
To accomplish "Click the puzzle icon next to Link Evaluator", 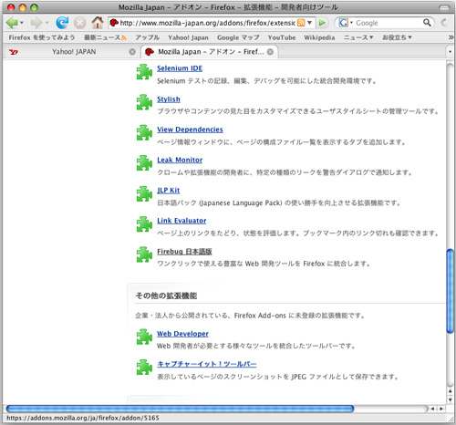I will pos(144,224).
